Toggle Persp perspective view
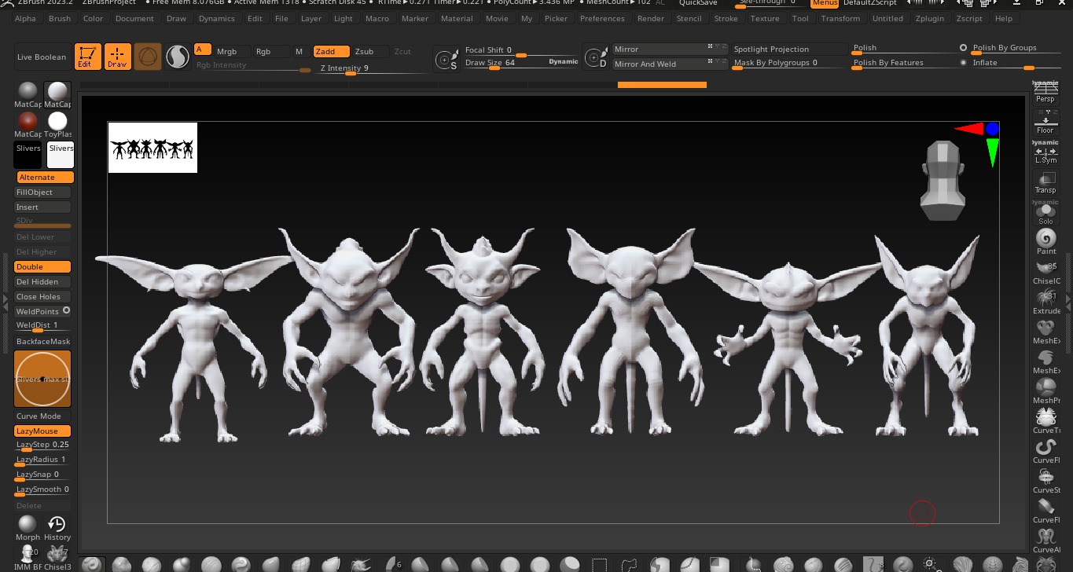This screenshot has width=1073, height=572. point(1045,92)
